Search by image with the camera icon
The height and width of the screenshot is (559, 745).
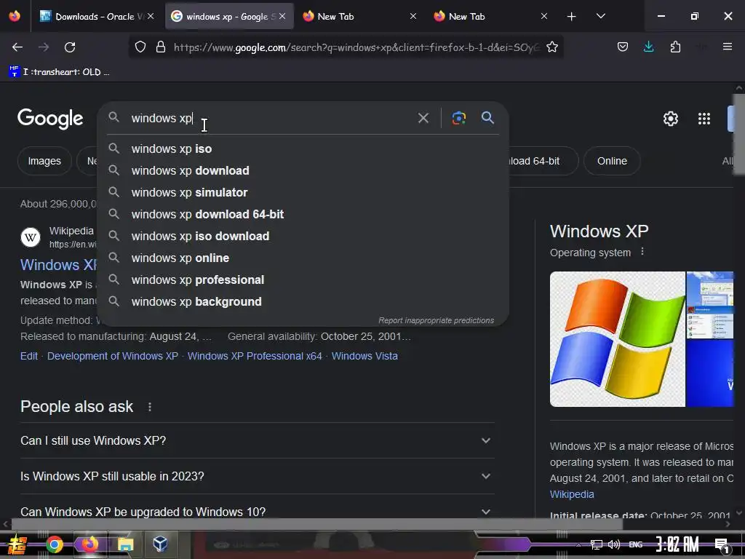point(458,118)
